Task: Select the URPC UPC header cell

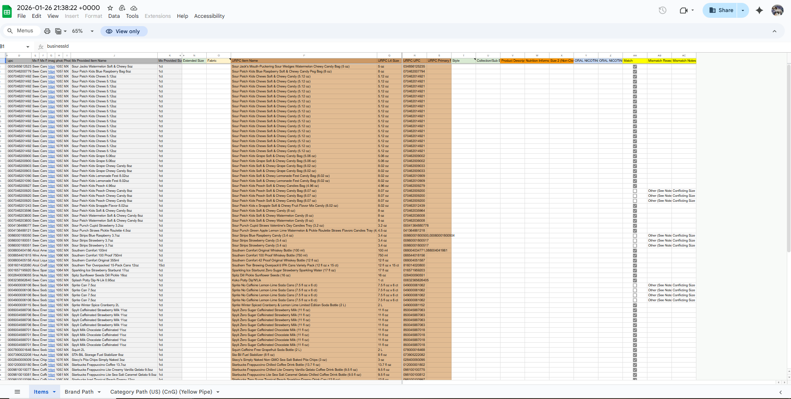Action: click(414, 61)
